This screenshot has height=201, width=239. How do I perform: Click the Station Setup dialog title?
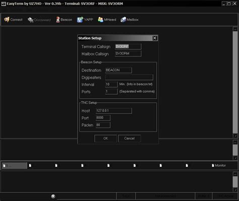90,38
